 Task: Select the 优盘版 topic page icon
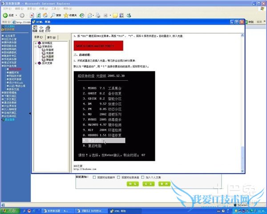[x=44, y=53]
